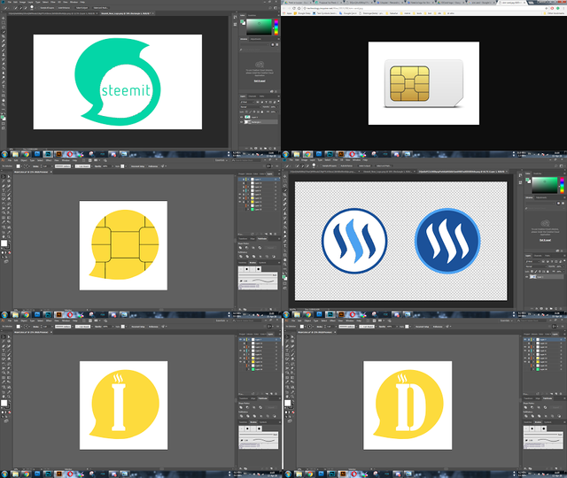Select Selection tool in letter I Illustrator window

tap(4, 336)
